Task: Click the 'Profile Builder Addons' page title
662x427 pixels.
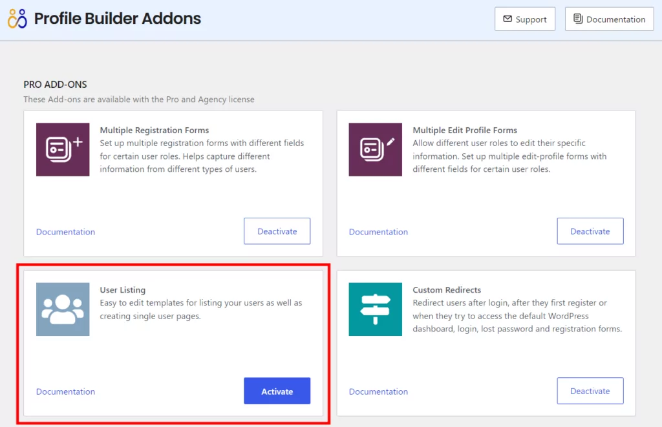Action: [118, 19]
